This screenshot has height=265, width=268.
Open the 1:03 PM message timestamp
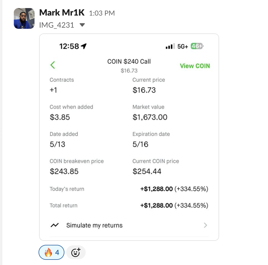tap(102, 13)
